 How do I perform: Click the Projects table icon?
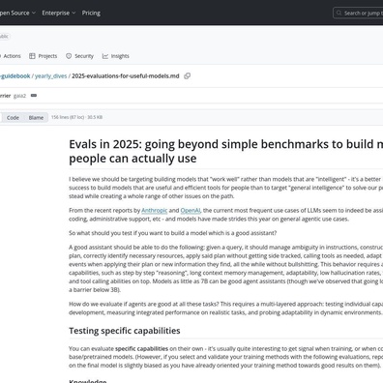[32, 56]
